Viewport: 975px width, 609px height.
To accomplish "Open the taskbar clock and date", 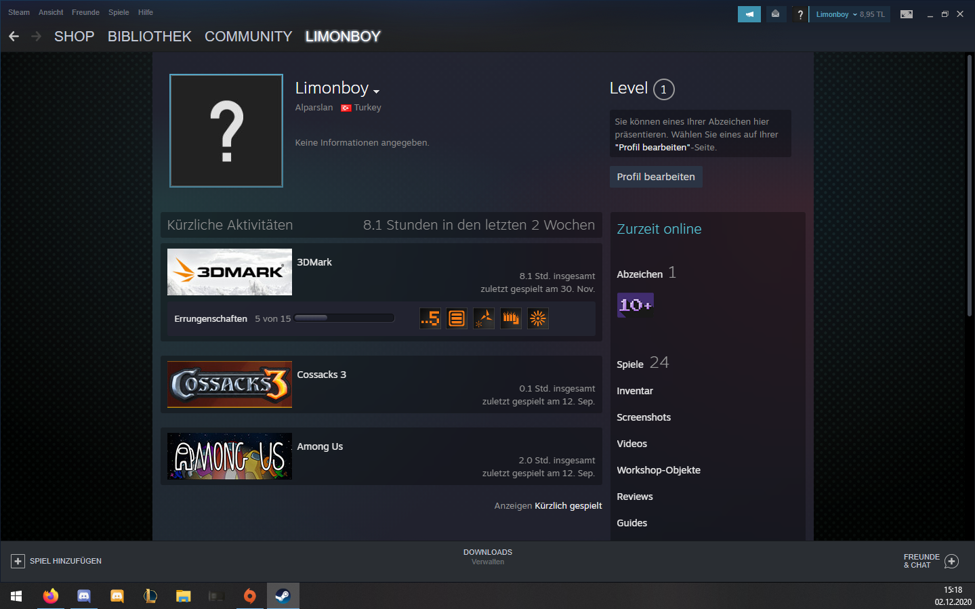I will 953,596.
